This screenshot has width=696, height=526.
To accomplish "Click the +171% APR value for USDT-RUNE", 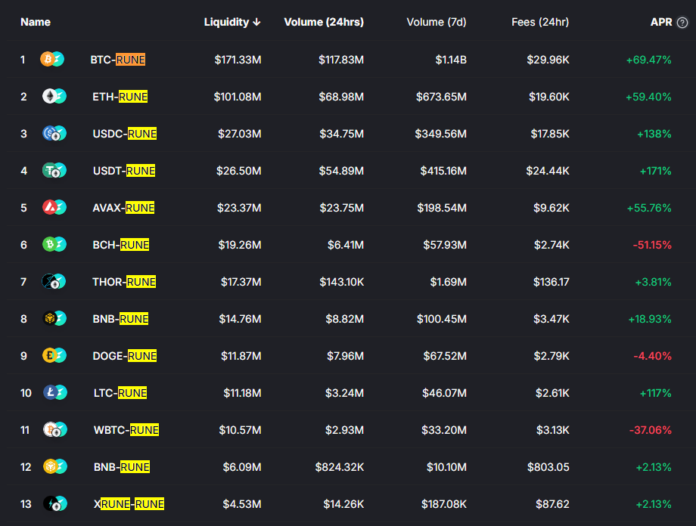I will pyautogui.click(x=655, y=171).
